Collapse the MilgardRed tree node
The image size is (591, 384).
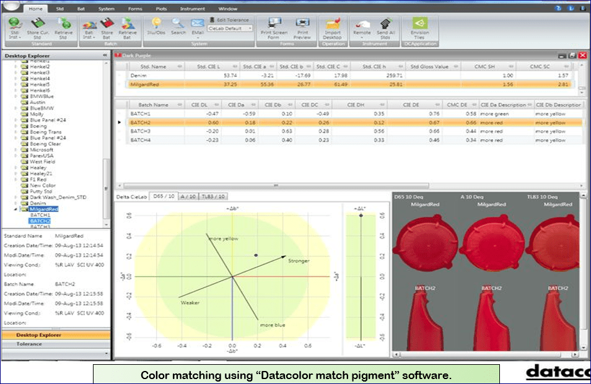[15, 209]
